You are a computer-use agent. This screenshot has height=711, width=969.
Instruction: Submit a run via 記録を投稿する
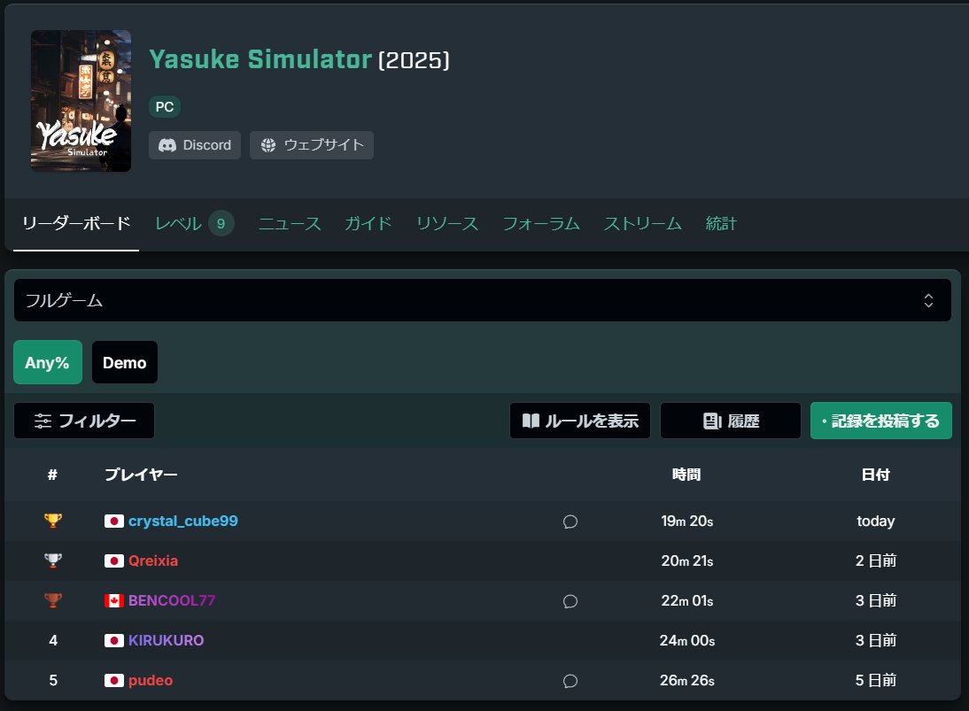[880, 421]
